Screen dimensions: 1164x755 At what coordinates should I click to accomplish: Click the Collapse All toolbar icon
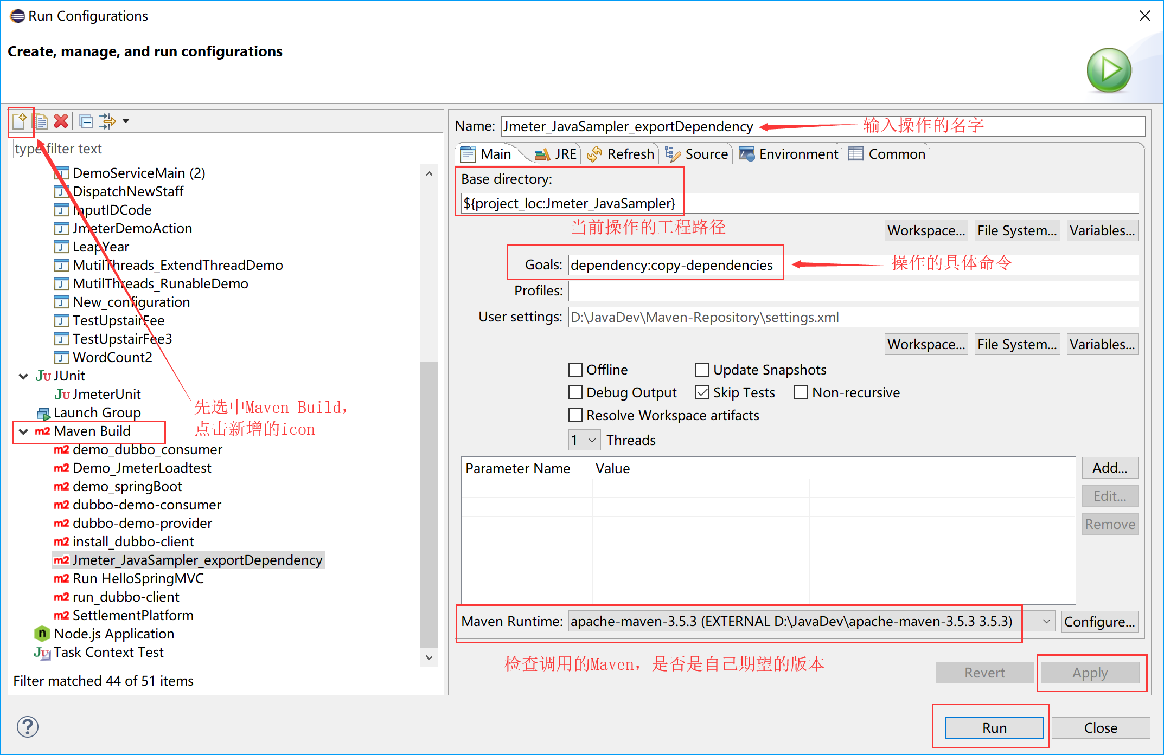86,121
